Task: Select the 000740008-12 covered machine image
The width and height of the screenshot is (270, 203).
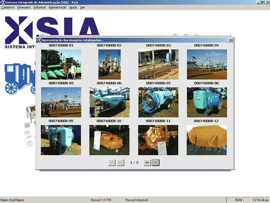Action: [207, 140]
